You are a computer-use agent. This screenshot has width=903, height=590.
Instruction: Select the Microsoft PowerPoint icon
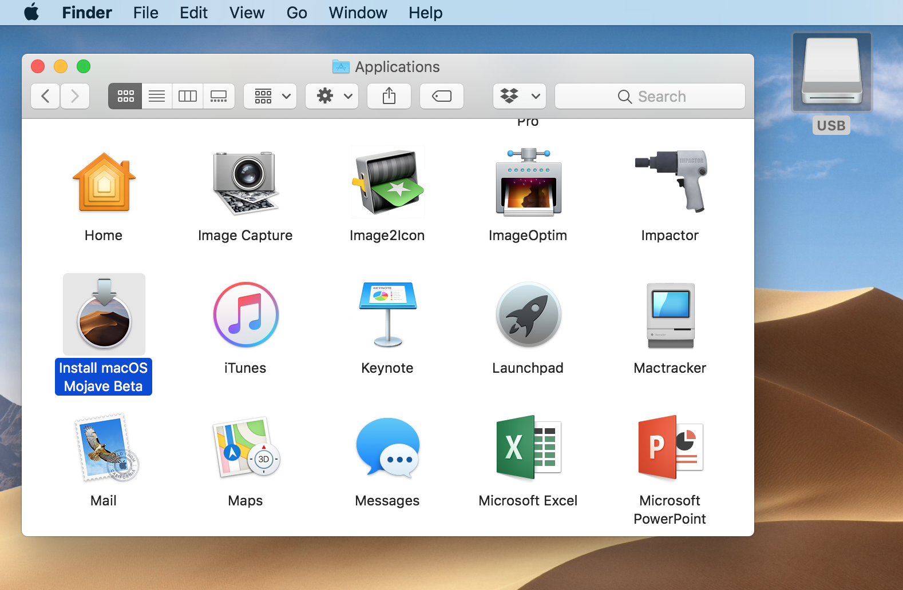click(x=670, y=447)
